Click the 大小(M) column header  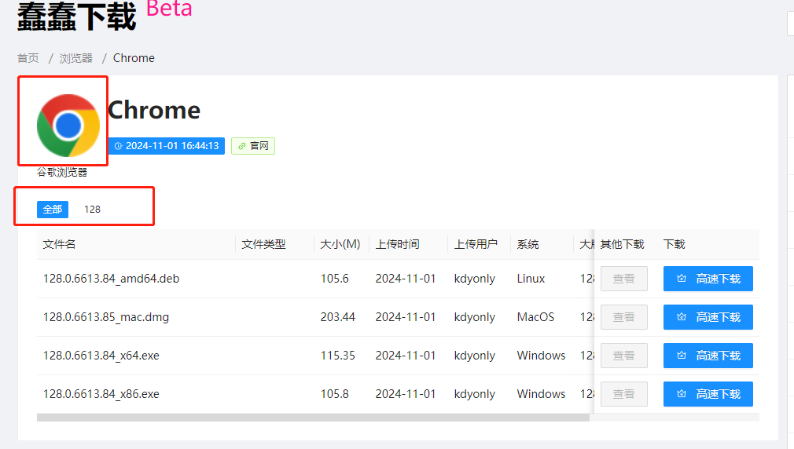(x=340, y=244)
